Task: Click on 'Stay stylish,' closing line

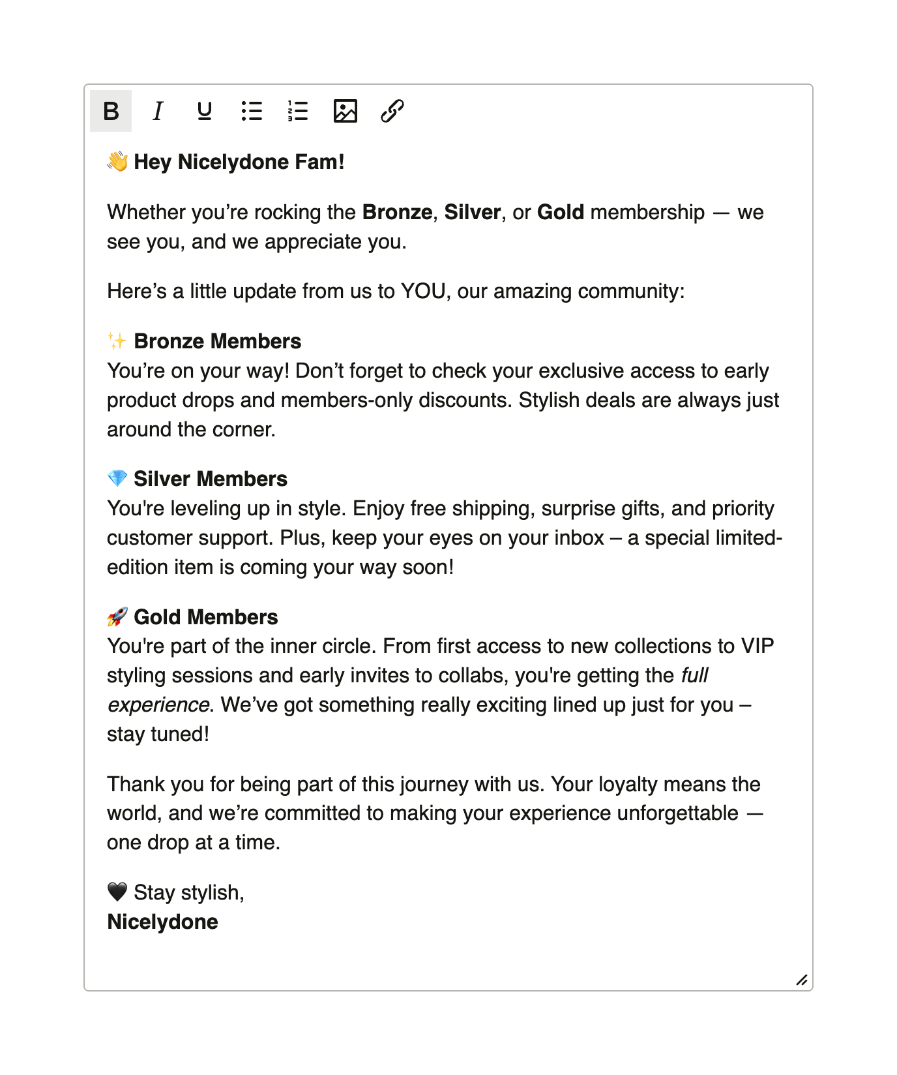Action: coord(188,892)
